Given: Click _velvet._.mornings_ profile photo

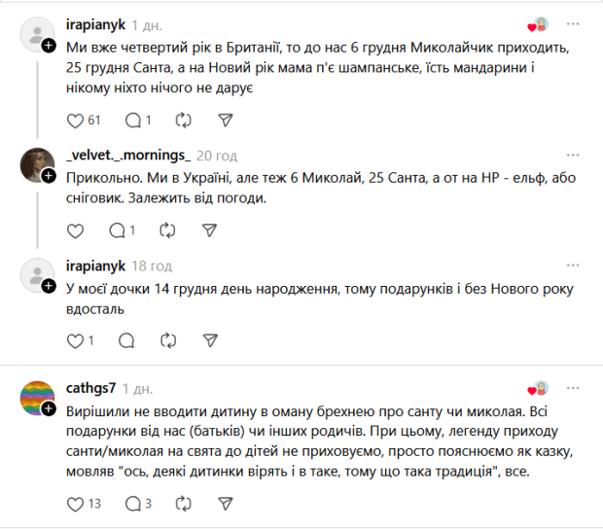Looking at the screenshot, I should (37, 163).
